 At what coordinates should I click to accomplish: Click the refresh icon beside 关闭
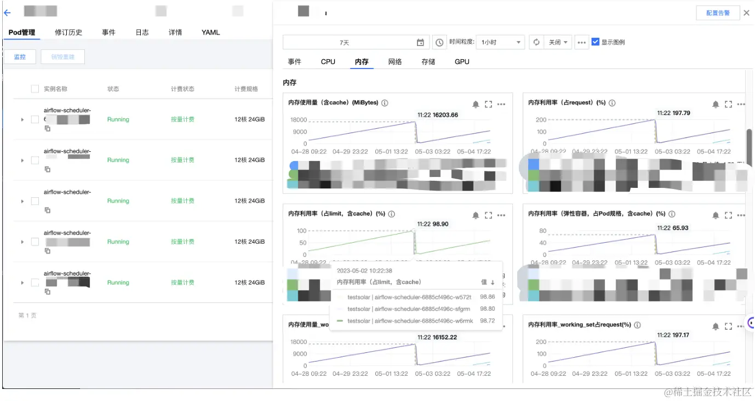[536, 42]
